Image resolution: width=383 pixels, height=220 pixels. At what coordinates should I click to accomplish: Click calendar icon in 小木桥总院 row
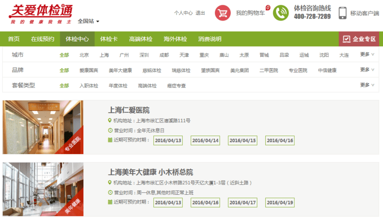[x=110, y=202]
